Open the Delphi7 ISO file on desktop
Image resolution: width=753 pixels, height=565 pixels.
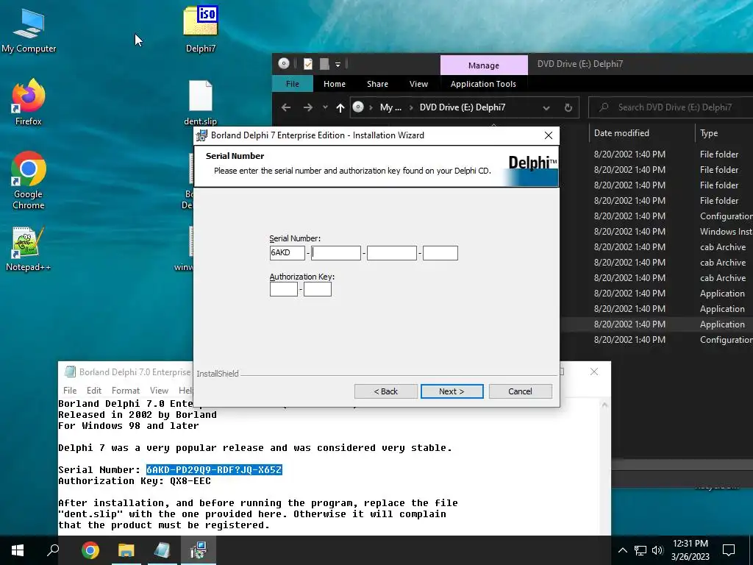click(x=200, y=29)
